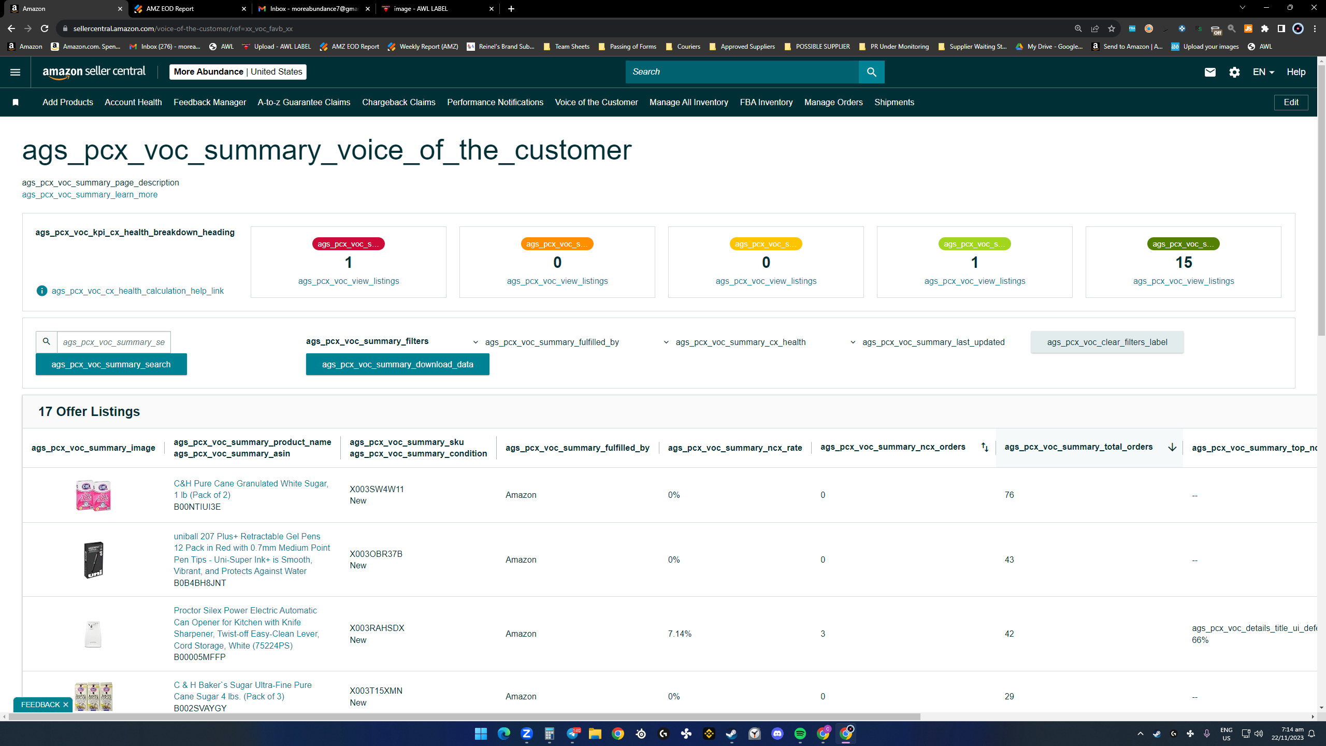Switch to the AMZ EOD Report tab
Image resolution: width=1326 pixels, height=746 pixels.
pyautogui.click(x=191, y=9)
